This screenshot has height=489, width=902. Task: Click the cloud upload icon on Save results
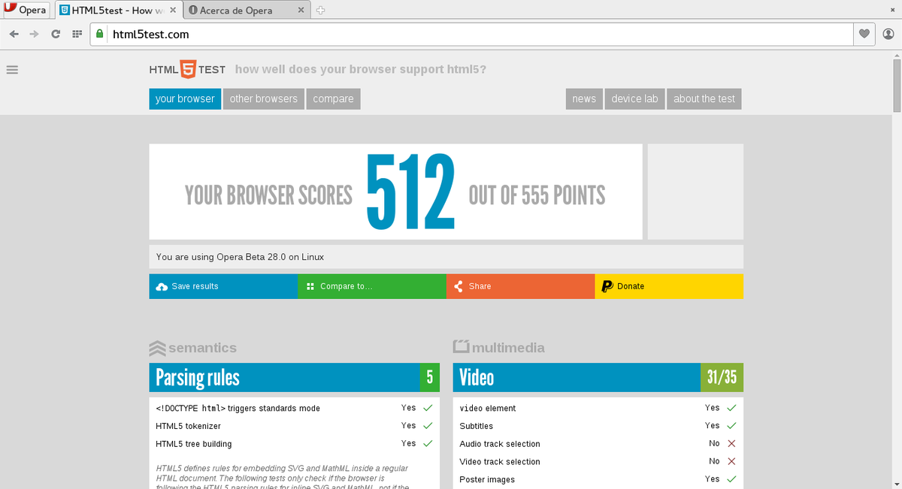[x=162, y=286]
